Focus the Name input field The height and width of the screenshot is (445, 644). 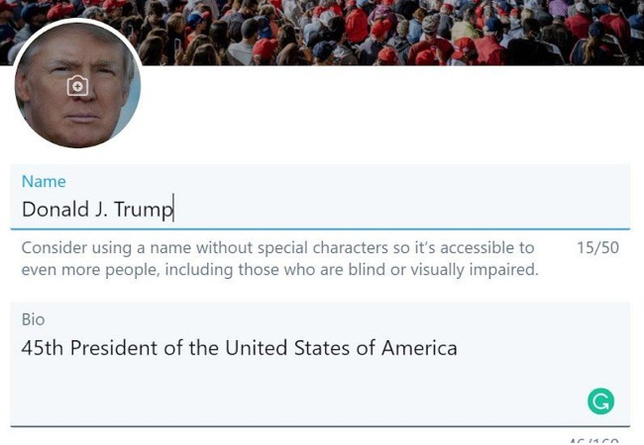[x=320, y=197]
